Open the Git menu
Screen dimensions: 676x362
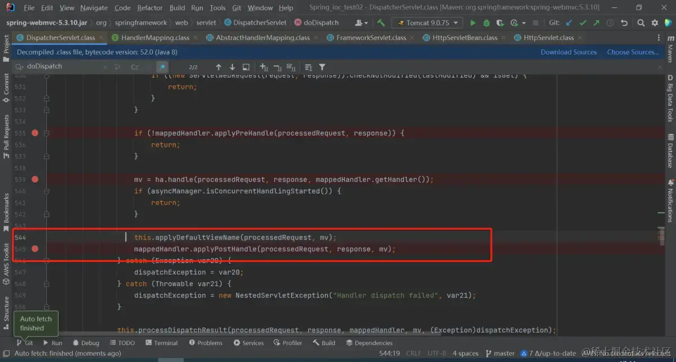click(x=237, y=8)
